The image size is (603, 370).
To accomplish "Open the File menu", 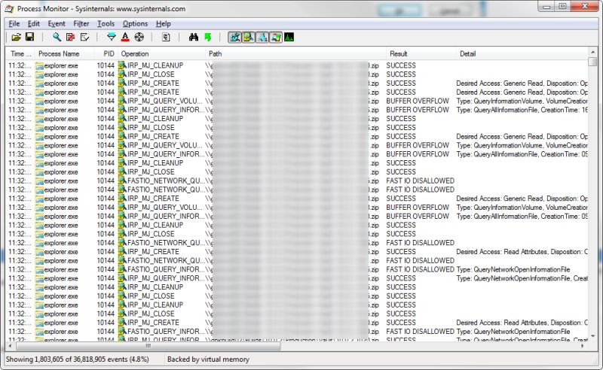I will (14, 24).
